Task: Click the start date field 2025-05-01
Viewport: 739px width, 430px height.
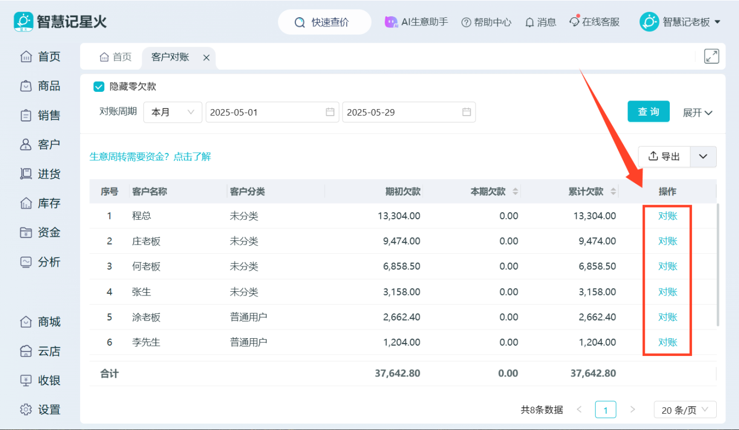Action: (x=272, y=112)
